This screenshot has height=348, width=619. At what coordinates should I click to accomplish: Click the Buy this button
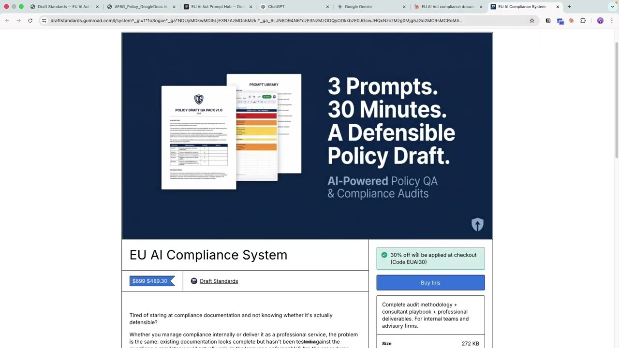point(430,283)
